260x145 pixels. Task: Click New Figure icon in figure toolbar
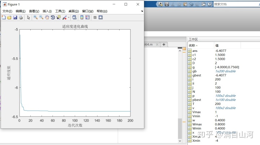(4, 17)
